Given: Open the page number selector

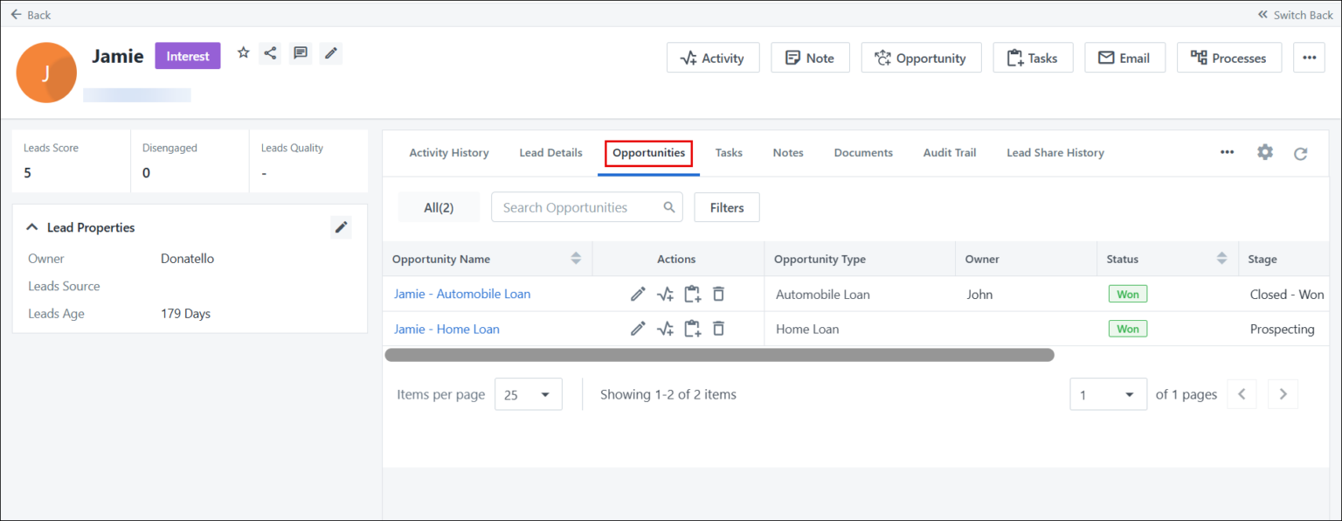Looking at the screenshot, I should pyautogui.click(x=1108, y=393).
